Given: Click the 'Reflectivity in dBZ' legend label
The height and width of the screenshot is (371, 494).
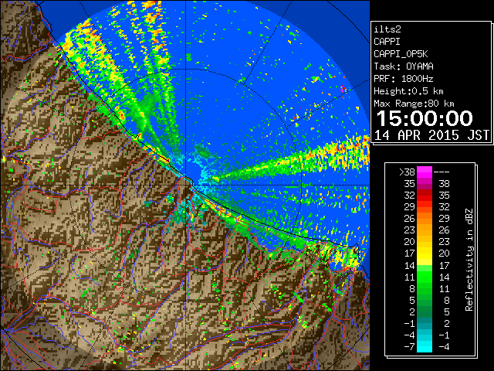Looking at the screenshot, I should coord(469,260).
